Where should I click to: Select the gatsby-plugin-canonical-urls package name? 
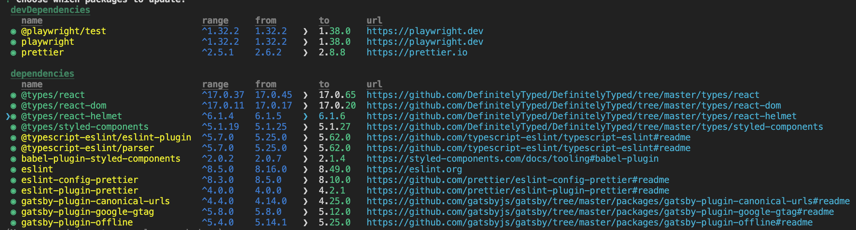(95, 201)
